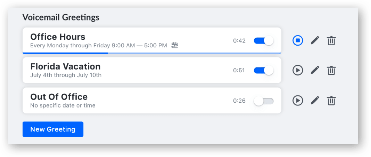The height and width of the screenshot is (157, 371).
Task: Play the Out Of Office greeting
Action: pyautogui.click(x=298, y=101)
